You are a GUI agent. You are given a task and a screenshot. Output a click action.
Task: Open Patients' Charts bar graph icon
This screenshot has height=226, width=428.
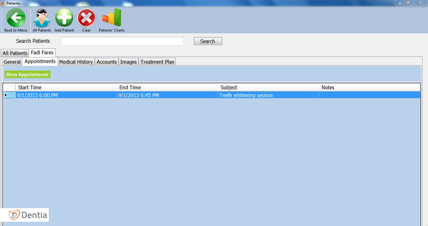point(111,18)
